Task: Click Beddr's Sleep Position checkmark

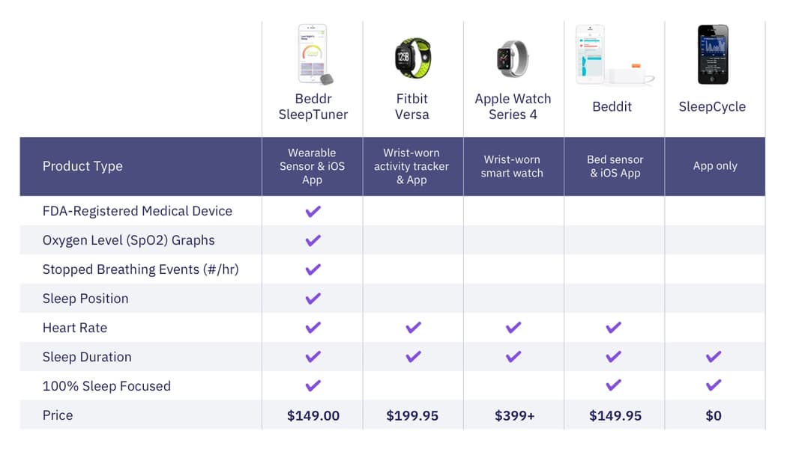Action: coord(313,299)
